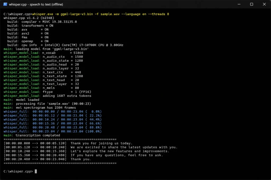Click timestamp '[00:00:20.480 --> 00:00:23.040]'
The image size is (271, 180).
click(x=35, y=159)
